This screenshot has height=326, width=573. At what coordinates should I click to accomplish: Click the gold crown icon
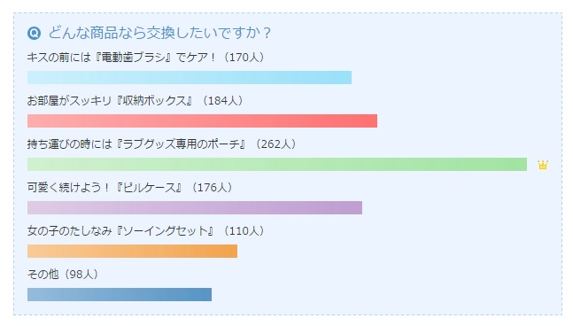point(543,165)
